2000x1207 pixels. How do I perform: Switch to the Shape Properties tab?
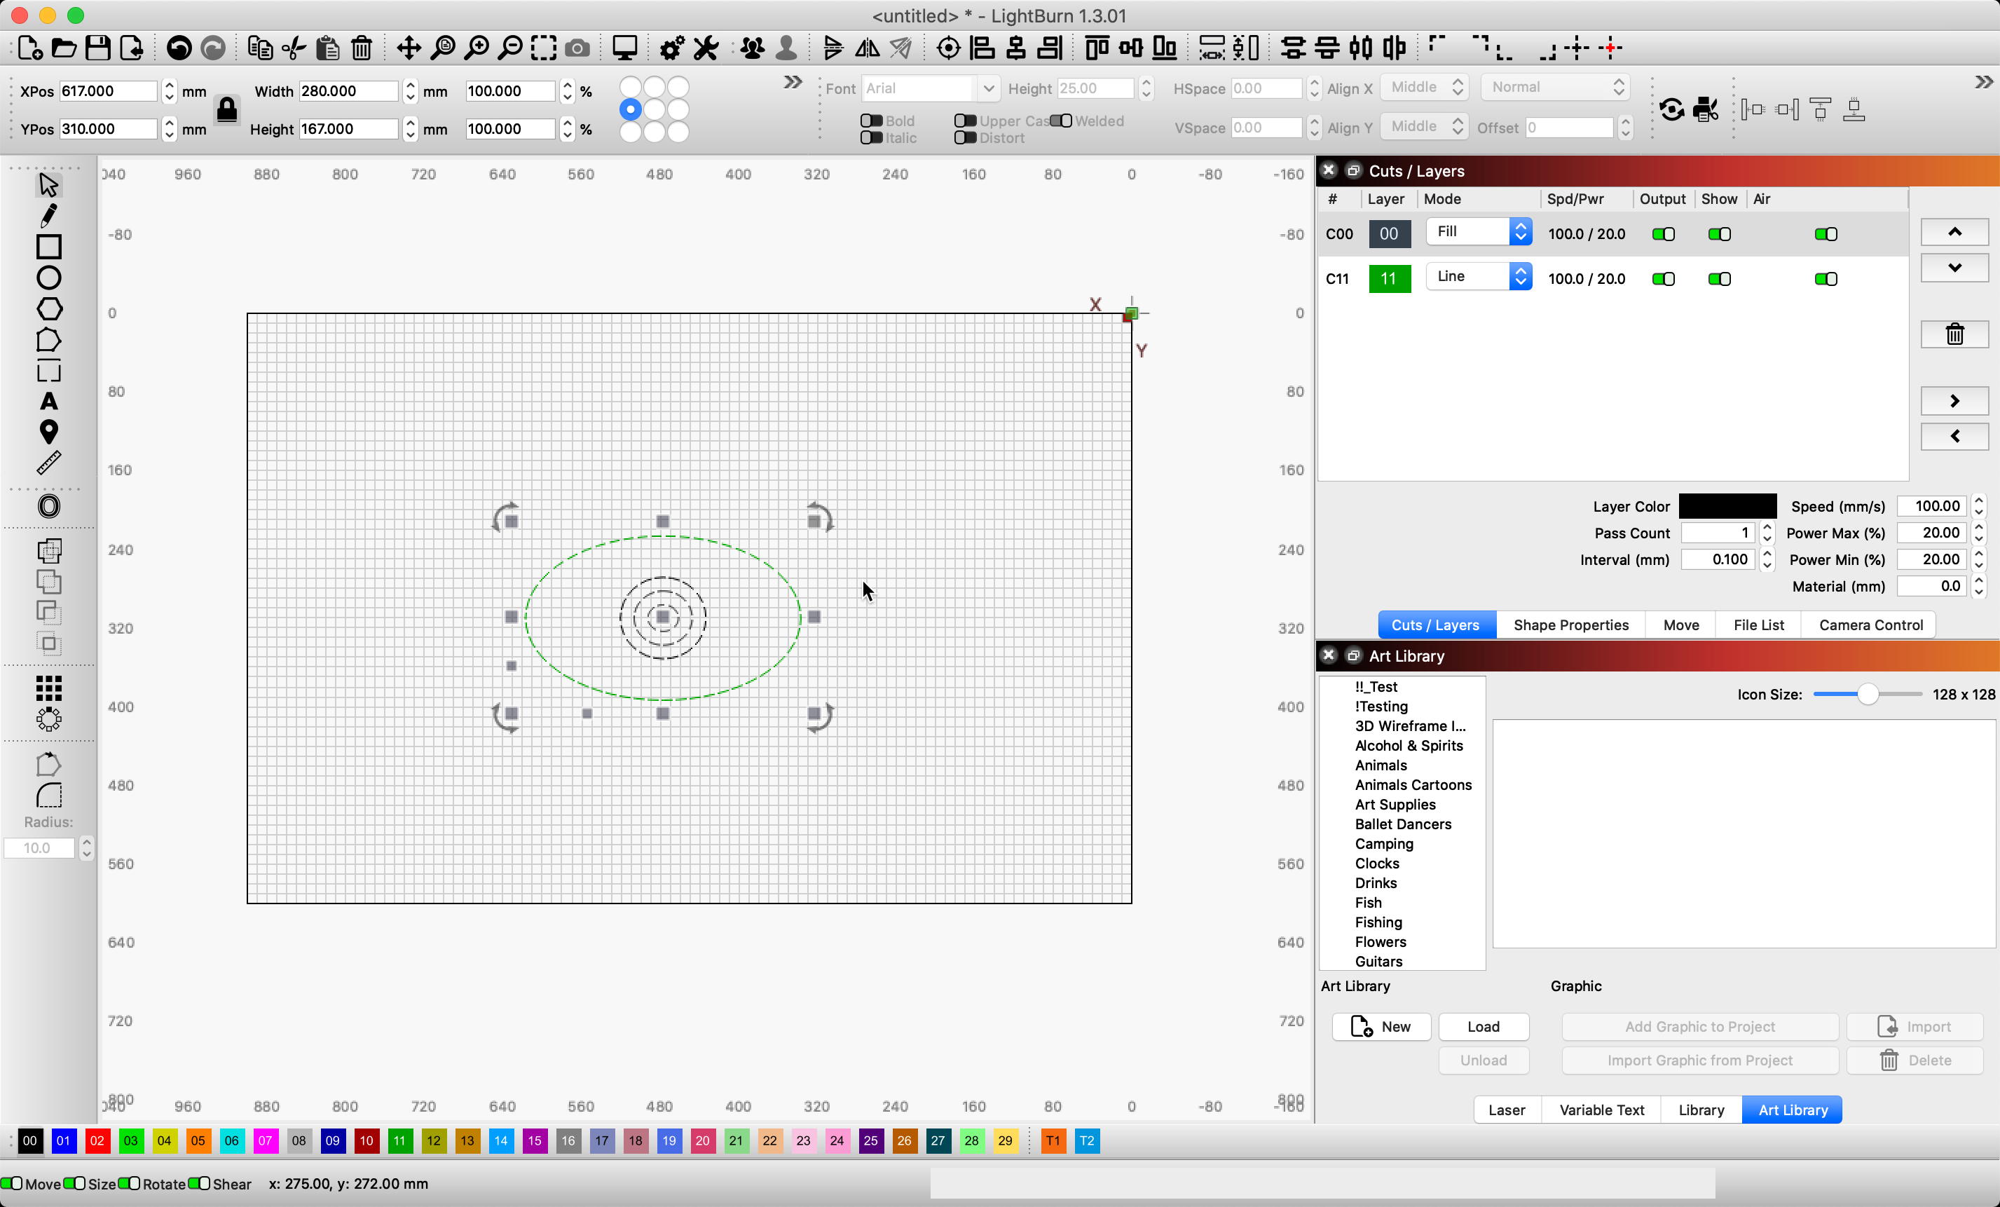point(1570,625)
